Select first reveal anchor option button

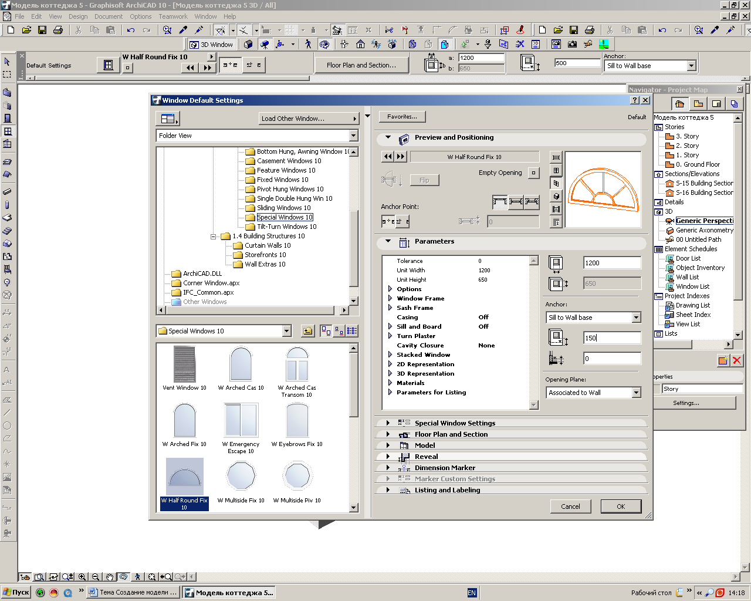tap(500, 202)
